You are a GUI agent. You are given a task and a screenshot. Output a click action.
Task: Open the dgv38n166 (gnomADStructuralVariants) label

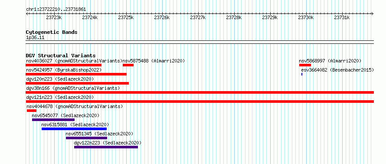[73, 88]
